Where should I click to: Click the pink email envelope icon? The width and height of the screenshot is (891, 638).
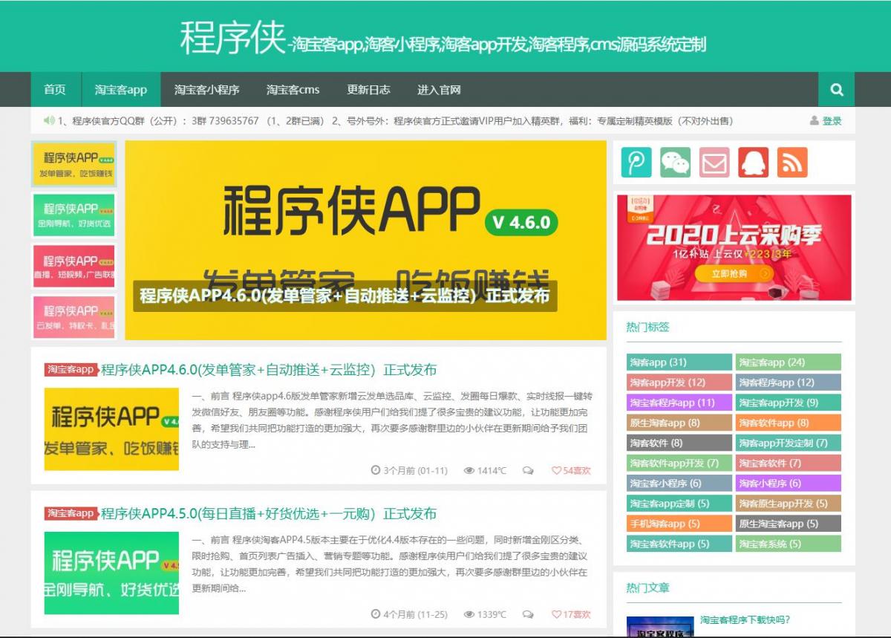[x=714, y=163]
